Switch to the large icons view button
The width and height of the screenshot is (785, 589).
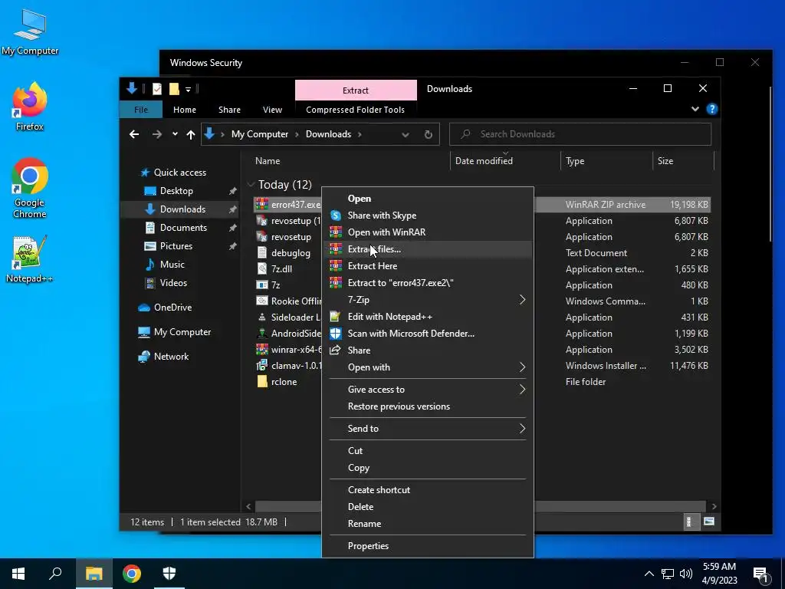[708, 522]
